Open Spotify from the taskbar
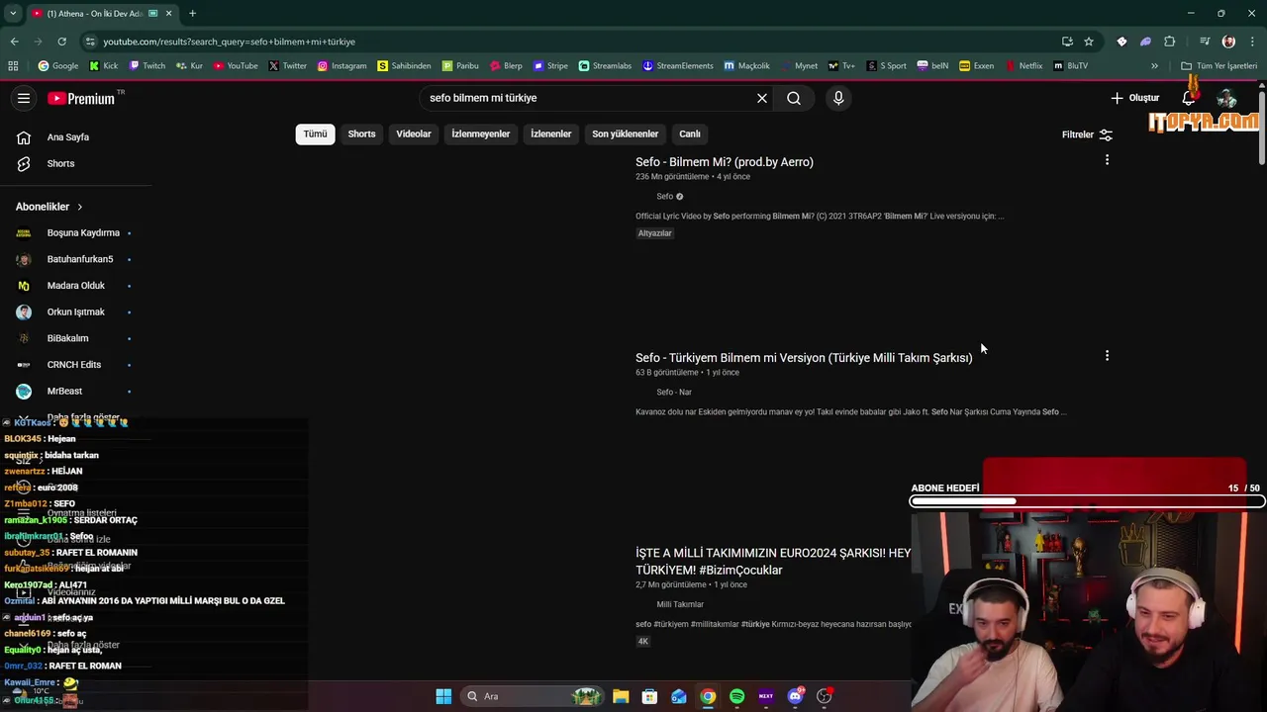The image size is (1267, 712). [736, 696]
